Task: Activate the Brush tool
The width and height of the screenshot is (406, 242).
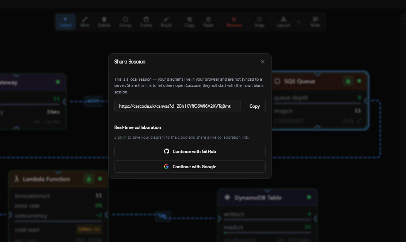Action: tap(166, 22)
